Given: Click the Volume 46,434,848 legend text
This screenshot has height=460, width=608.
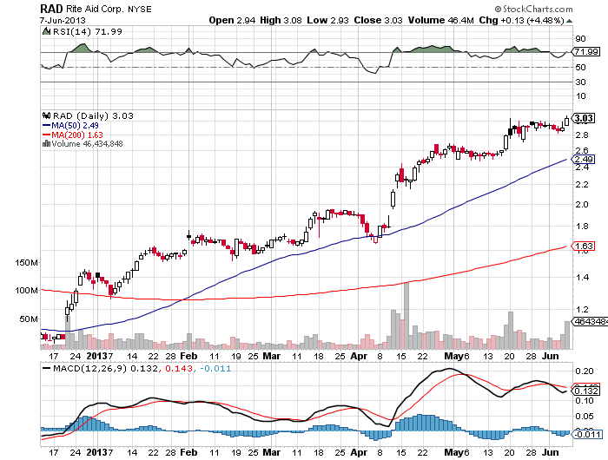Looking at the screenshot, I should pos(87,144).
